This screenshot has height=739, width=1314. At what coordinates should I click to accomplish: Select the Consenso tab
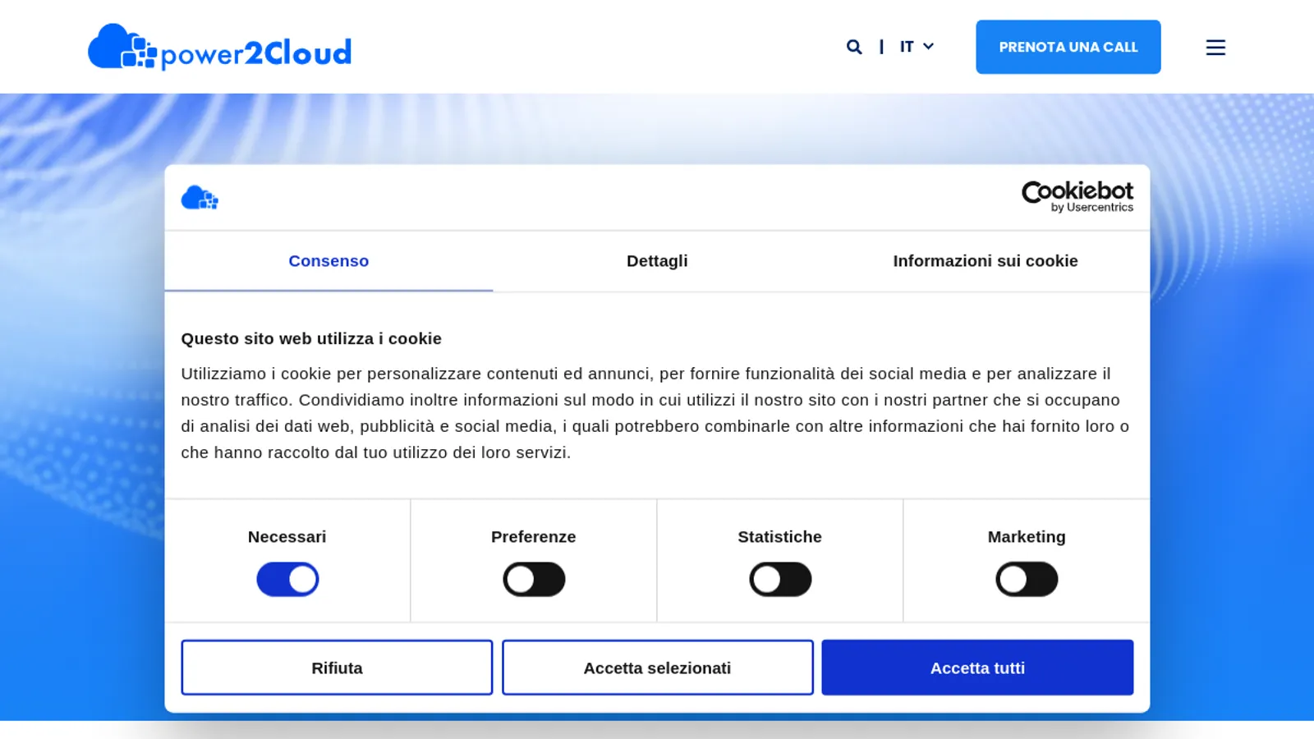pyautogui.click(x=328, y=261)
